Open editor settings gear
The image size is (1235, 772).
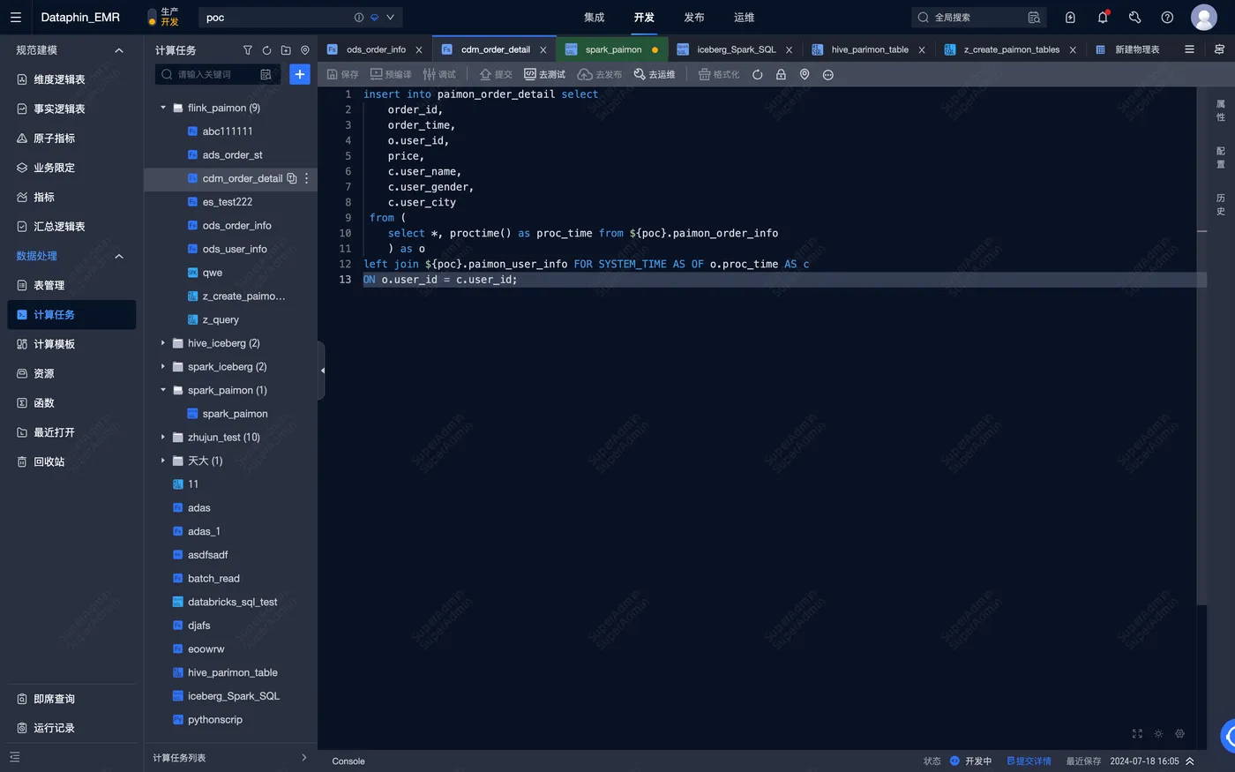tap(1179, 734)
